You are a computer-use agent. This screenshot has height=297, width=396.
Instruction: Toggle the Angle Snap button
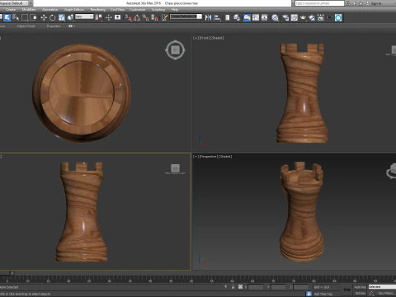[137, 17]
